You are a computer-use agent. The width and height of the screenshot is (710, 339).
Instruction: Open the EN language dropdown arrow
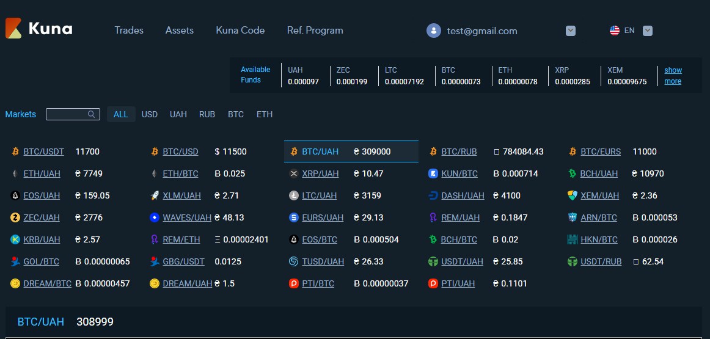648,31
